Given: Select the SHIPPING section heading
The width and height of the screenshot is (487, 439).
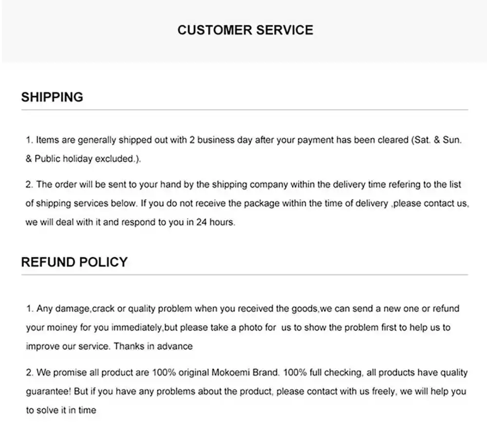Looking at the screenshot, I should [x=52, y=97].
